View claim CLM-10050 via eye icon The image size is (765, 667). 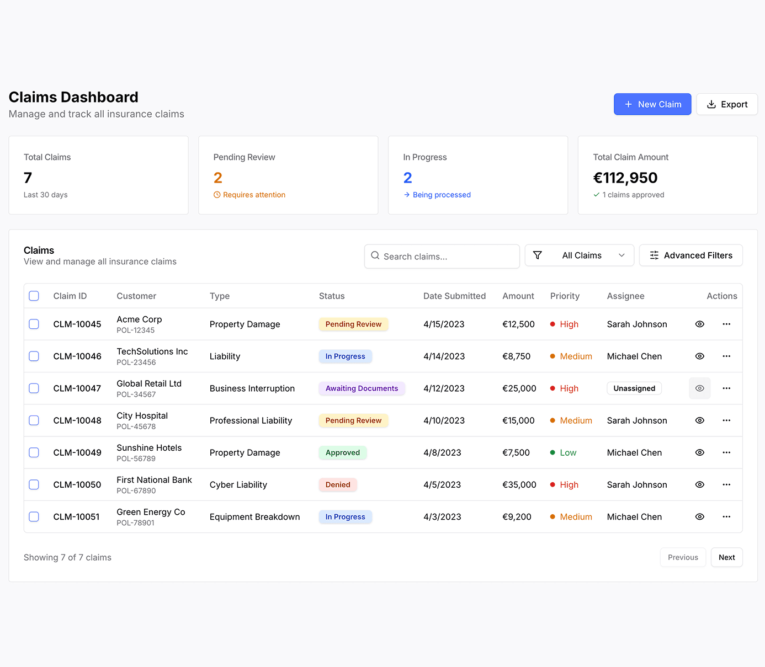699,484
